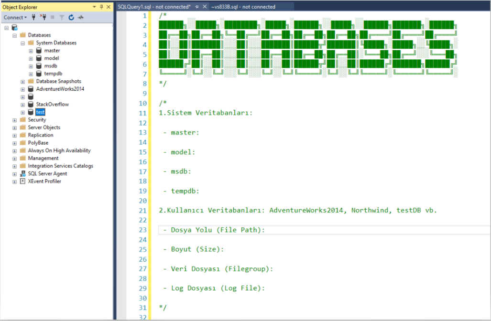Click the test database rename field
This screenshot has height=321, width=491.
click(40, 112)
